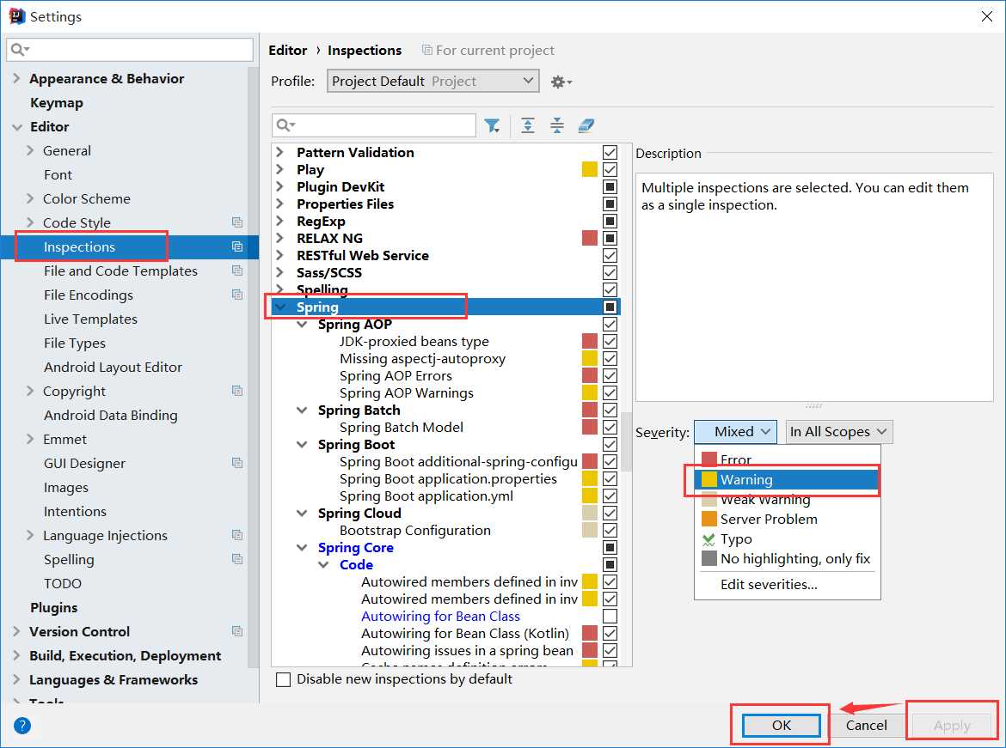Click beige severity swatch for Spring Cloud

[590, 514]
